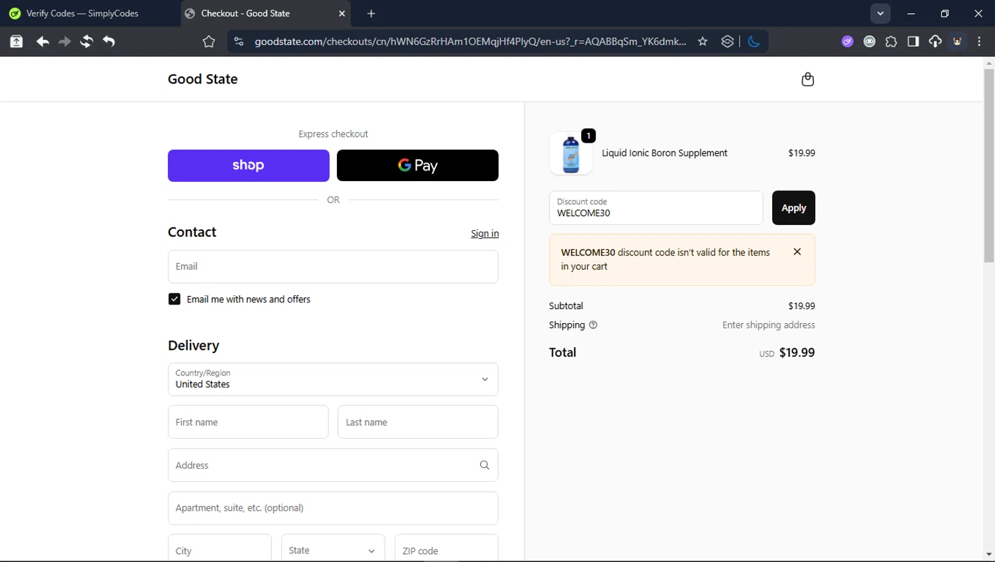Click the Total USD $19.99 amount
This screenshot has height=562, width=995.
(x=787, y=352)
